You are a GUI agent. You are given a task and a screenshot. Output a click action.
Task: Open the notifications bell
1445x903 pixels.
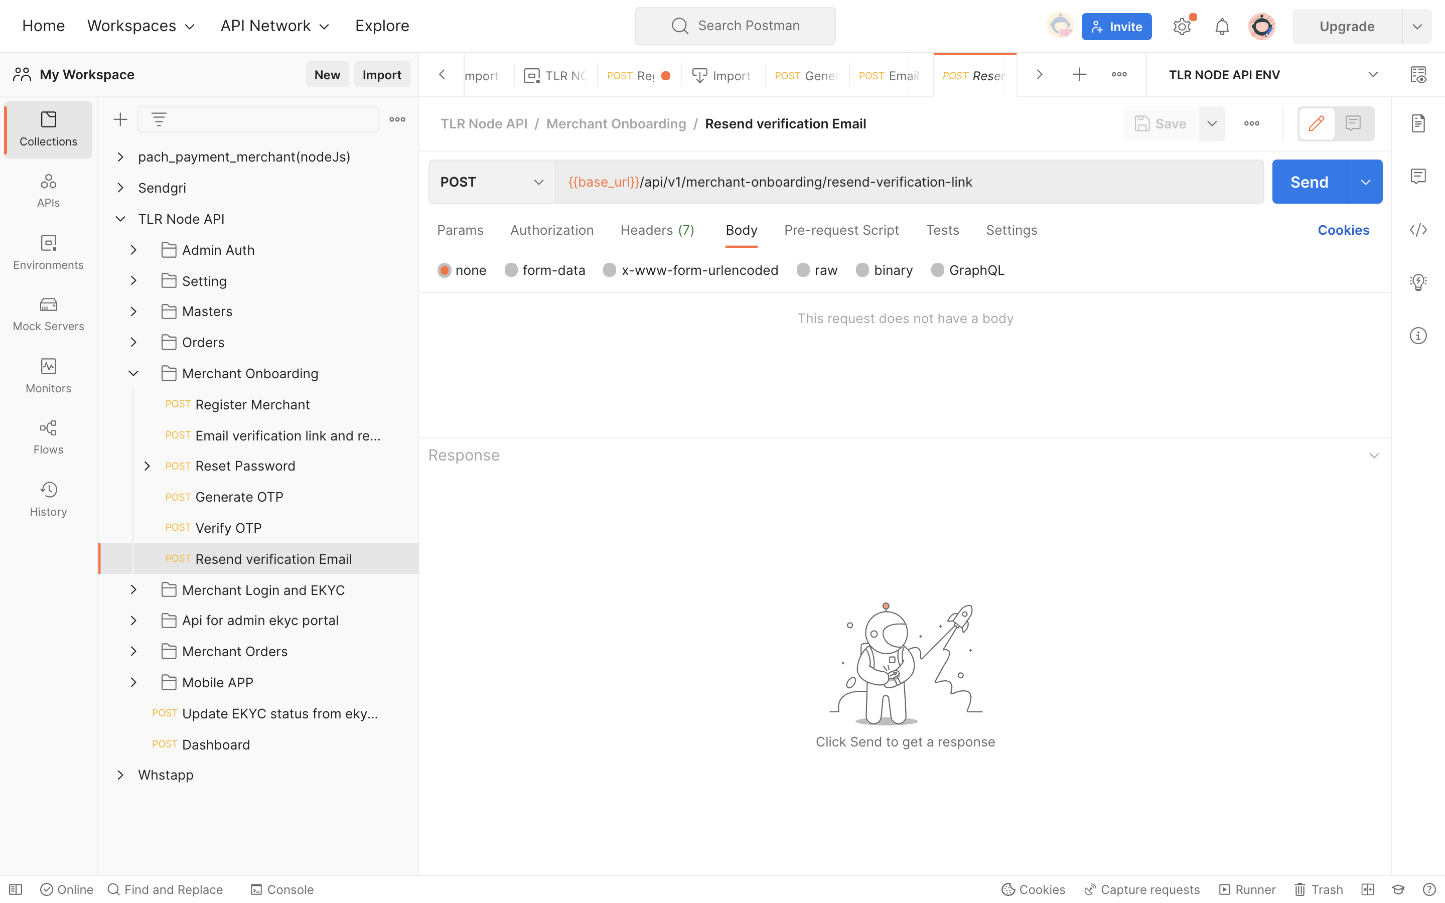click(x=1222, y=26)
